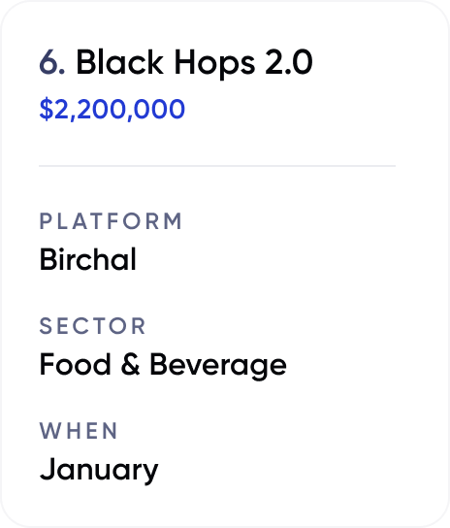Click the ranking number 6.
This screenshot has width=450, height=528.
coord(51,62)
